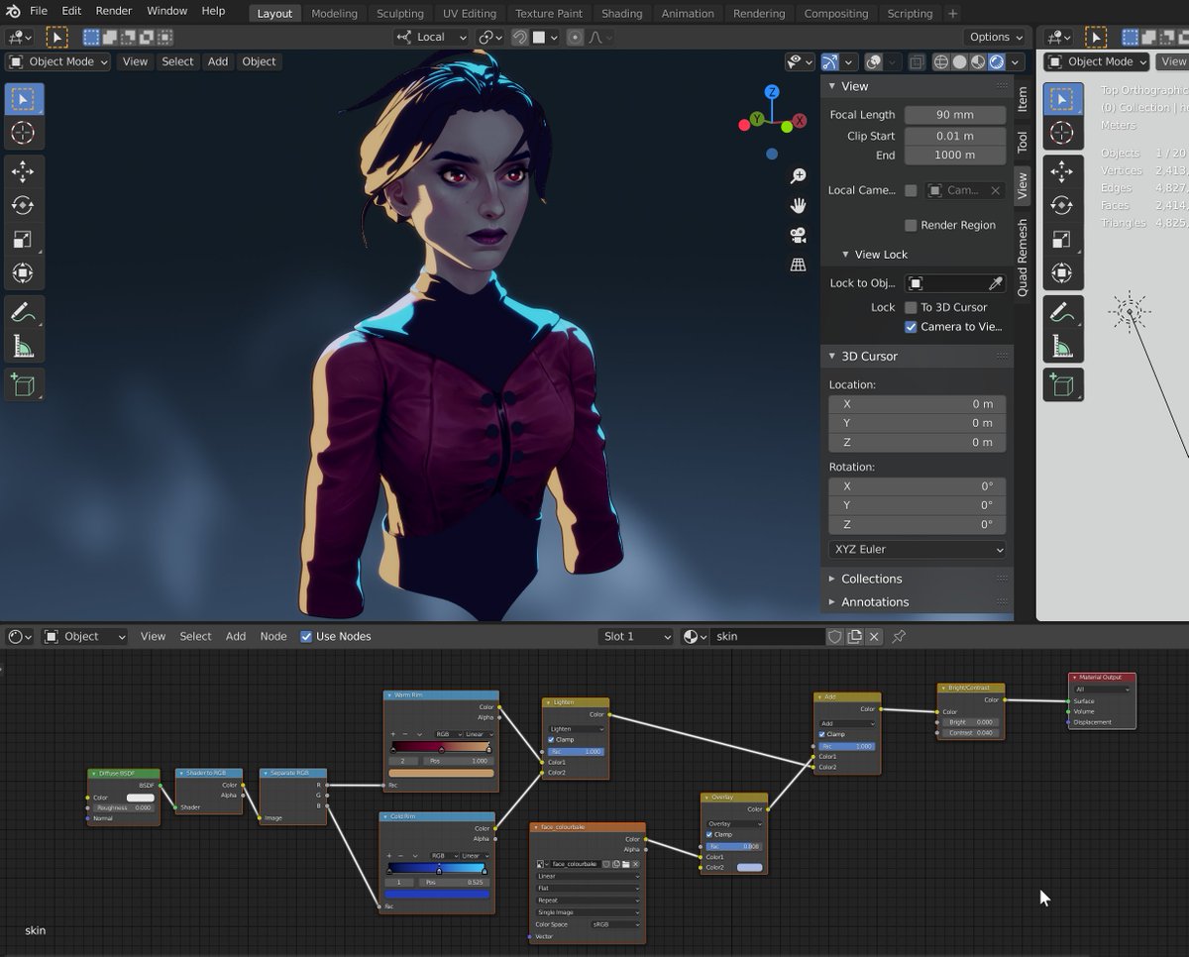Toggle camera view with the camera icon
The width and height of the screenshot is (1189, 957).
(x=798, y=236)
